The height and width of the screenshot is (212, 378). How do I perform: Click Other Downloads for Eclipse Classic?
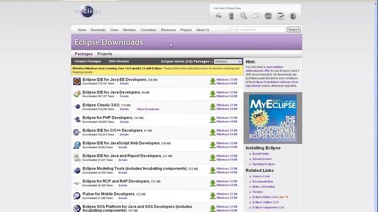click(148, 109)
